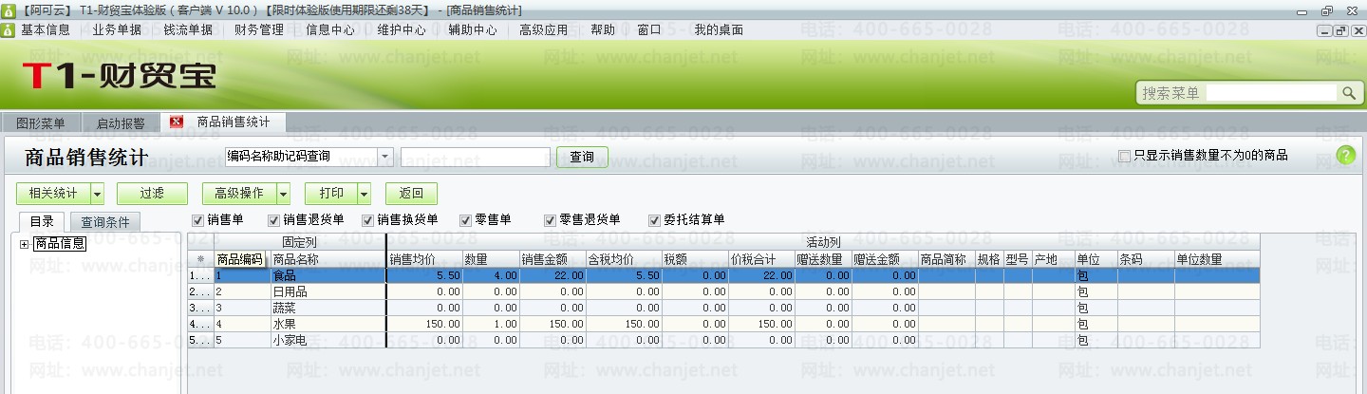The width and height of the screenshot is (1367, 394).
Task: Open the 高级应用 menu
Action: (x=544, y=30)
